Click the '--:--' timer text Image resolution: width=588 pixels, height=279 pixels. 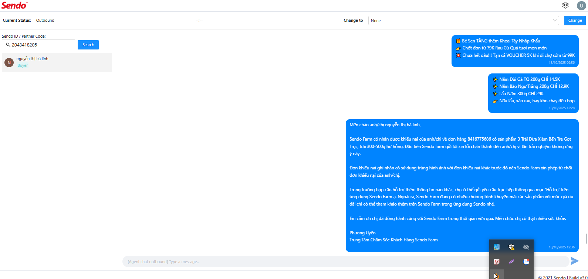(x=199, y=21)
